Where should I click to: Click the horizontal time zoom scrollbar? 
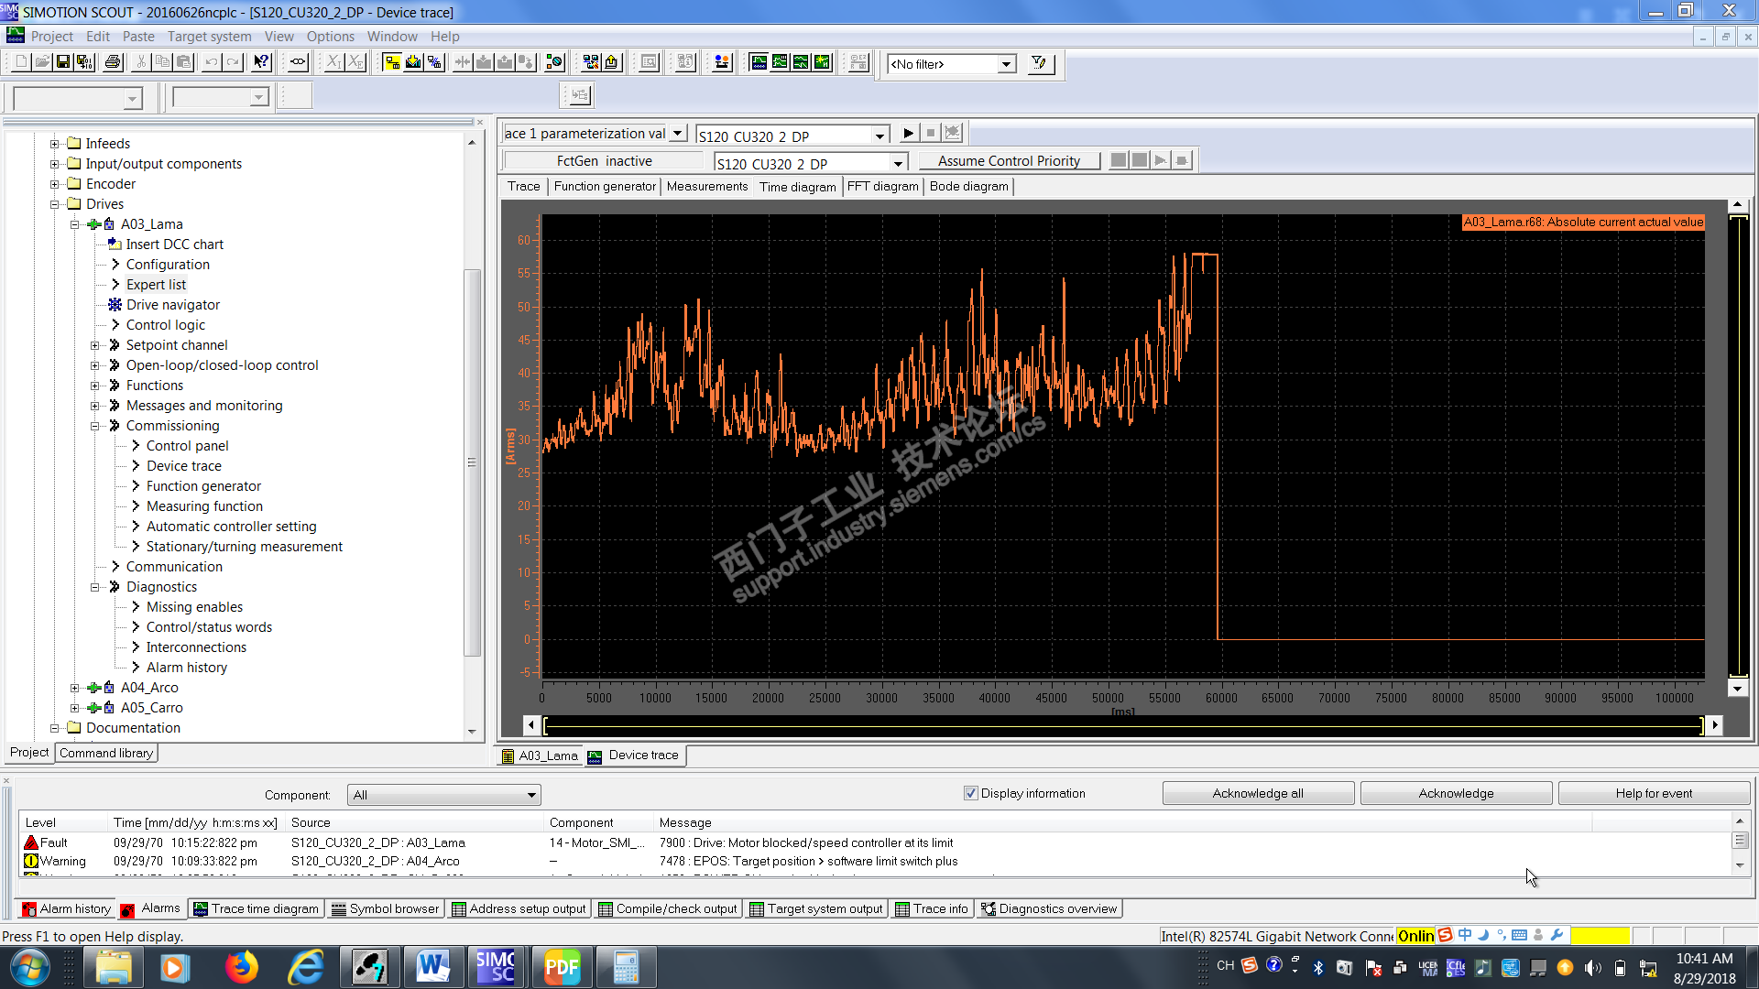1122,725
